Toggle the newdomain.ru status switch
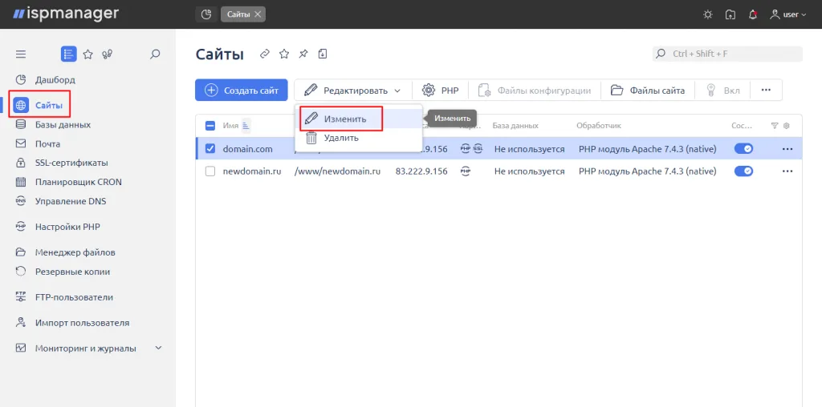The width and height of the screenshot is (822, 407). pyautogui.click(x=743, y=171)
